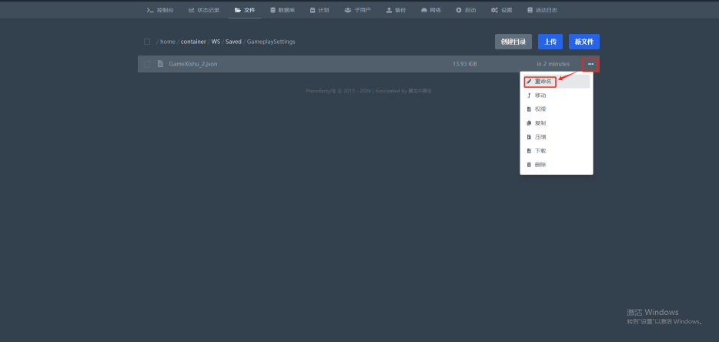
Task: Navigate to the container breadcrumb
Action: [x=193, y=42]
